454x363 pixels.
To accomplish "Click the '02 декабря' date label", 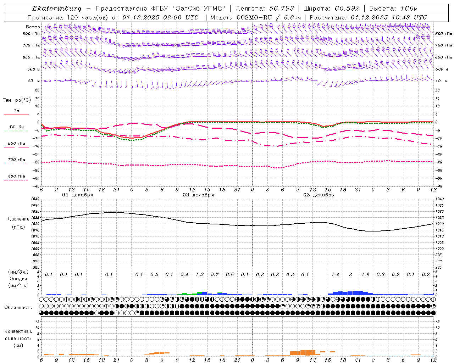I will 198,195.
